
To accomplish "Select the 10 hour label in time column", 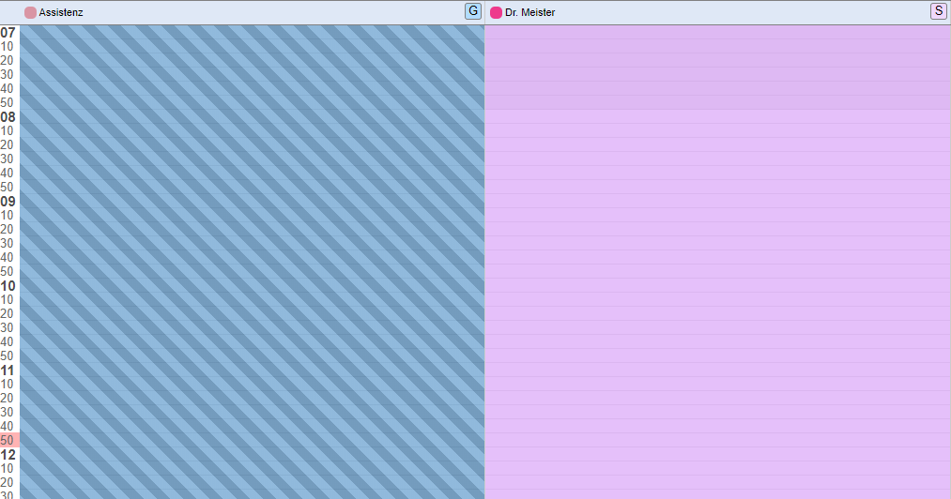I will 8,285.
